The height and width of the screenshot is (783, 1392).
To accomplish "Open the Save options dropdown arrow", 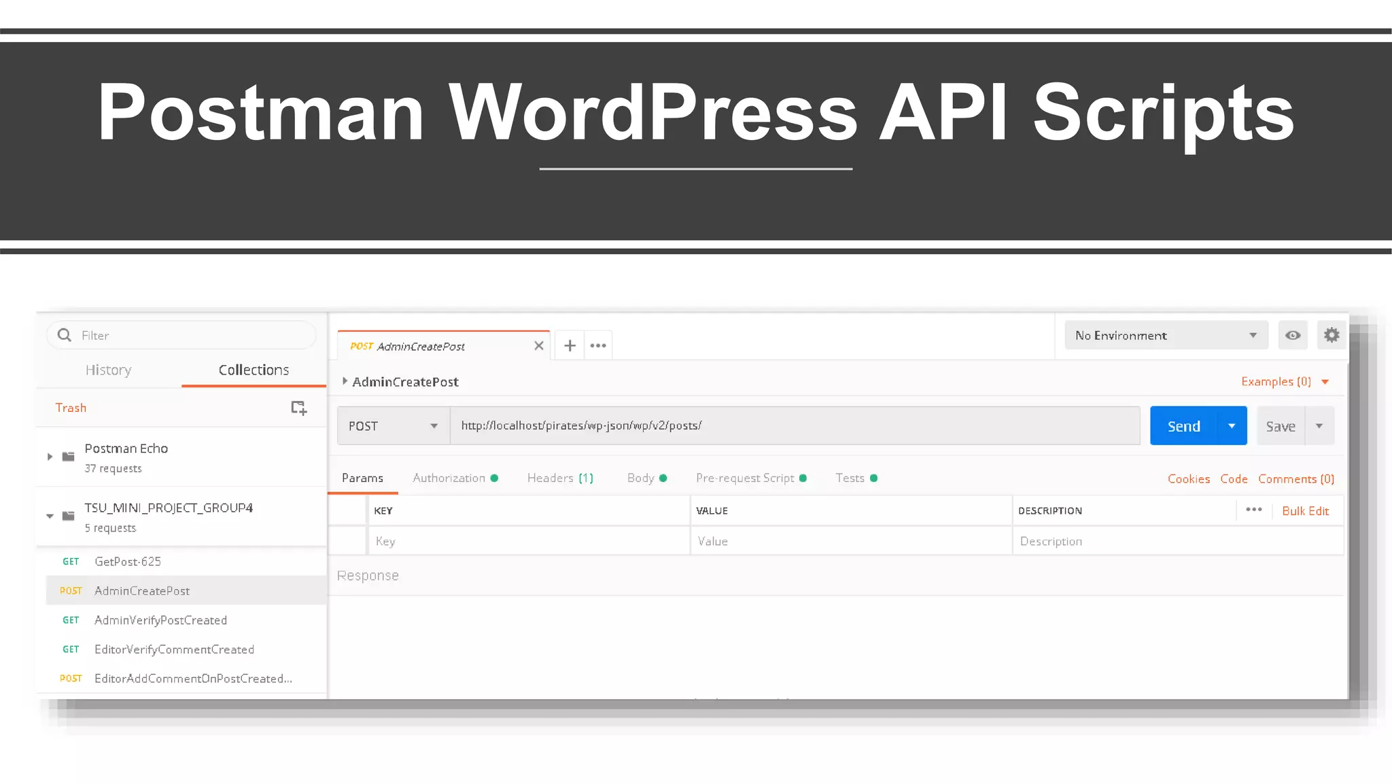I will 1319,426.
